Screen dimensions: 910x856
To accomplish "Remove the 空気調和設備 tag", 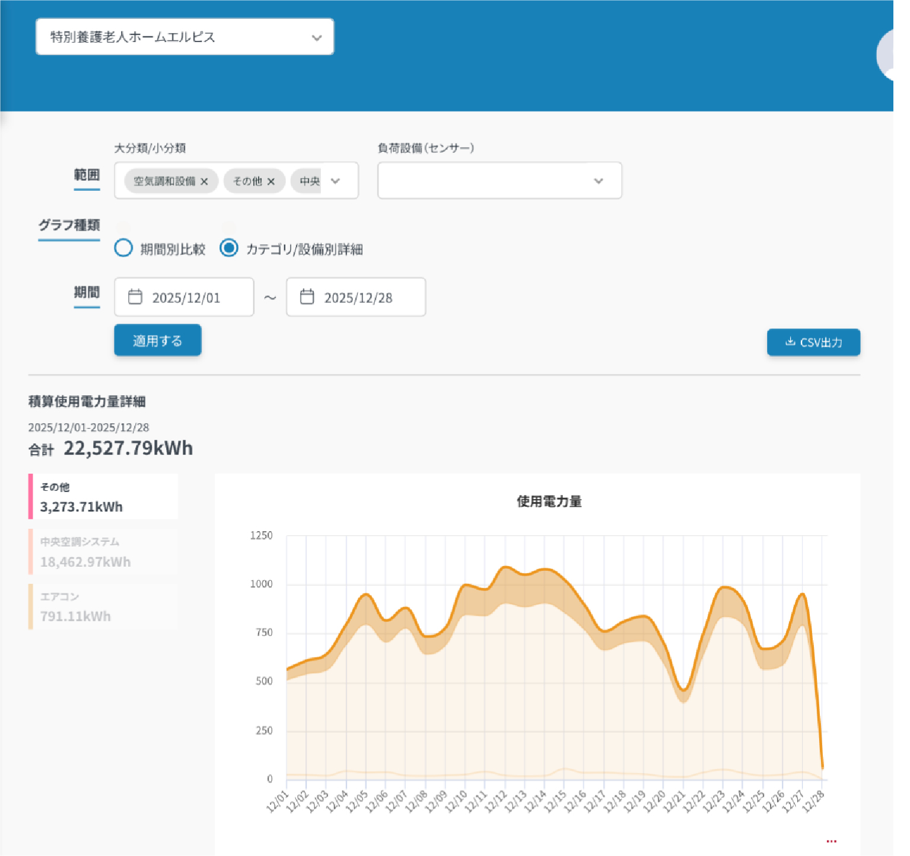I will click(204, 181).
